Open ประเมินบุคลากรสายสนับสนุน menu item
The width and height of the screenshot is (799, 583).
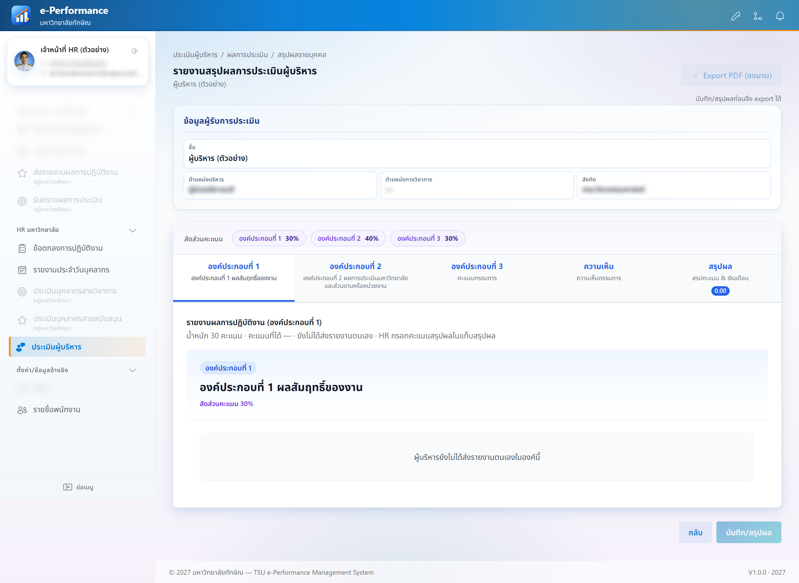point(77,322)
